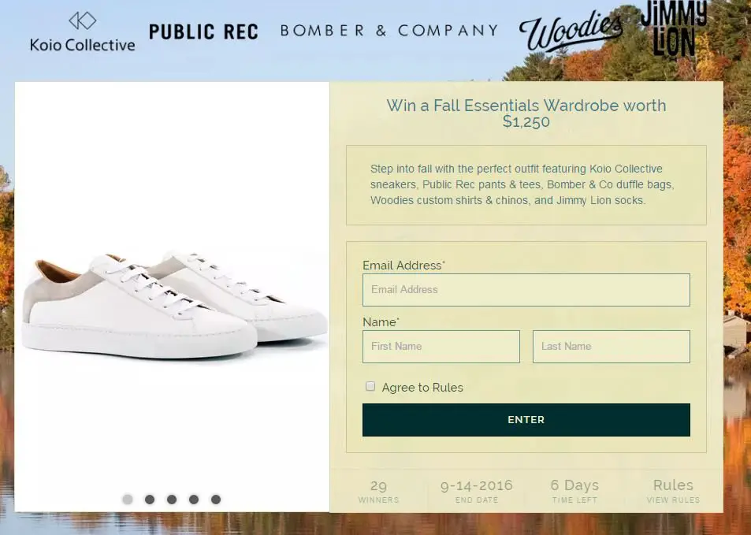
Task: Open the Woodies brand logo
Action: click(x=571, y=30)
